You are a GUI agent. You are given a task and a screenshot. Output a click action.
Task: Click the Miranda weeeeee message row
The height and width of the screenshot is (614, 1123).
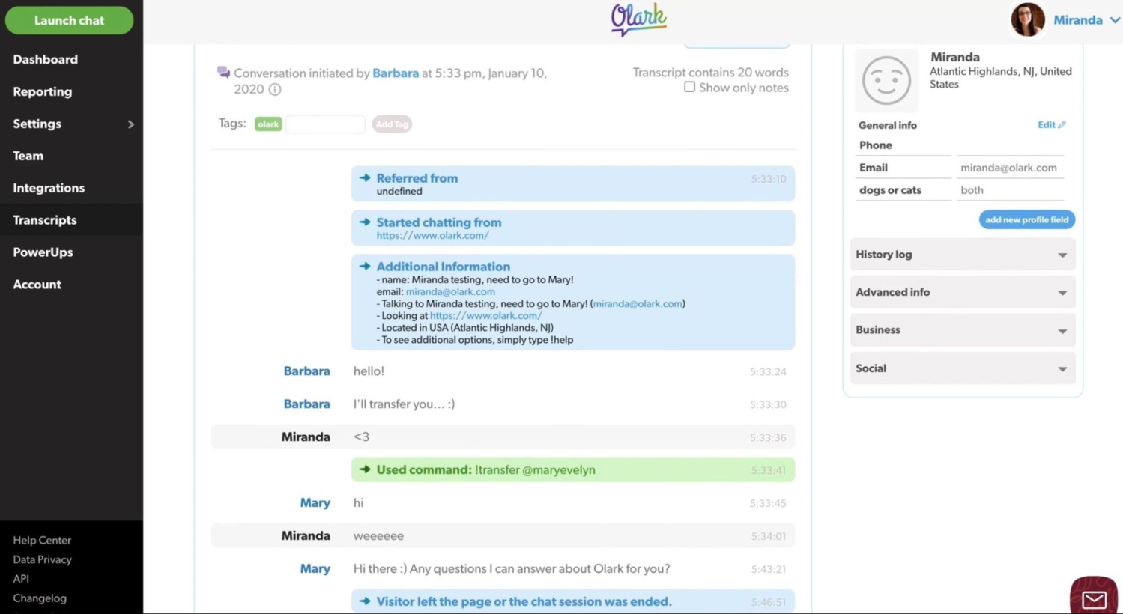click(503, 536)
